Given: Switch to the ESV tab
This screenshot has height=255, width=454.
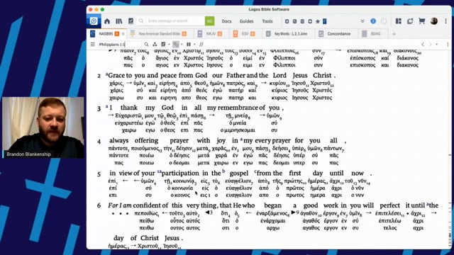Looking at the screenshot, I should coord(245,34).
